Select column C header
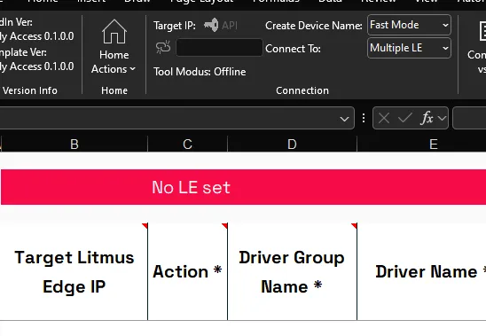Viewport: 486px width, 336px height. click(x=187, y=145)
